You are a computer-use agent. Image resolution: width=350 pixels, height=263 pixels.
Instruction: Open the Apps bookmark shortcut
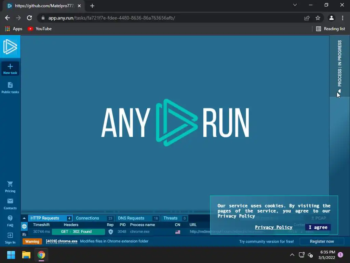[14, 29]
